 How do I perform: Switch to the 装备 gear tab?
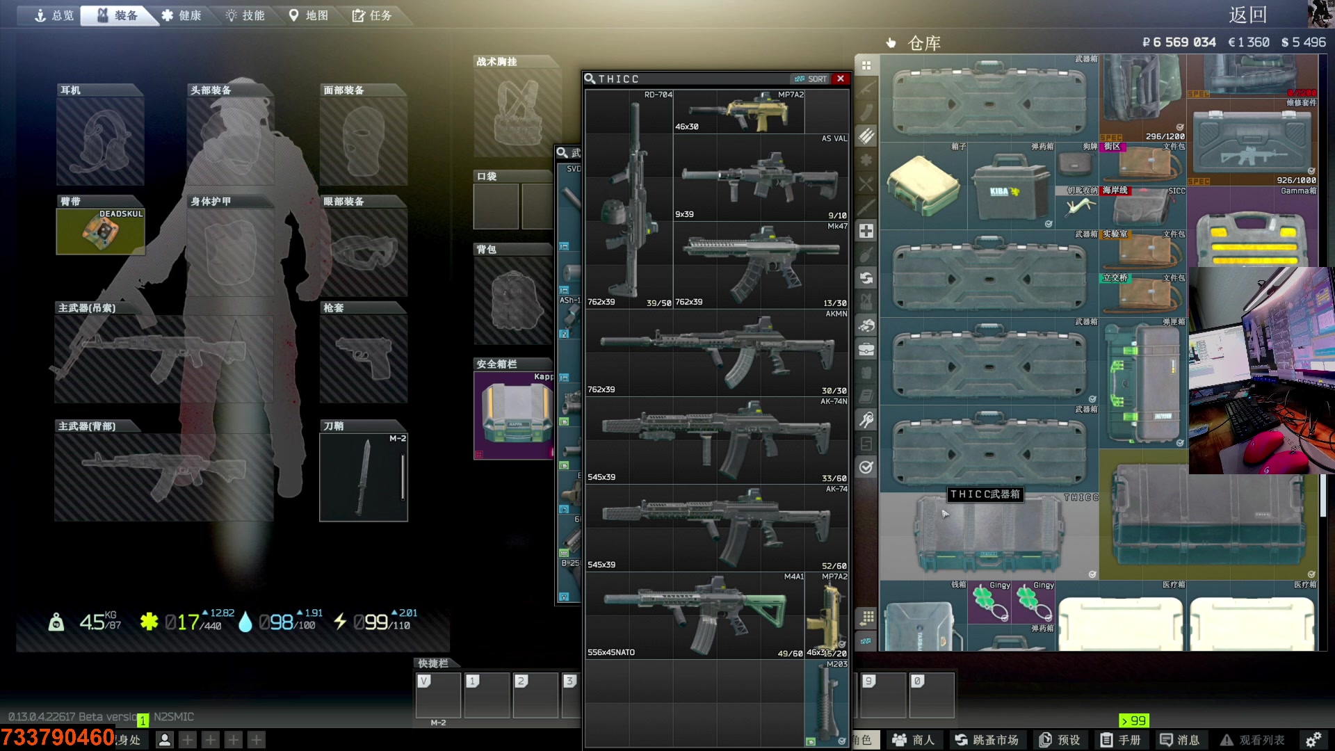(117, 15)
